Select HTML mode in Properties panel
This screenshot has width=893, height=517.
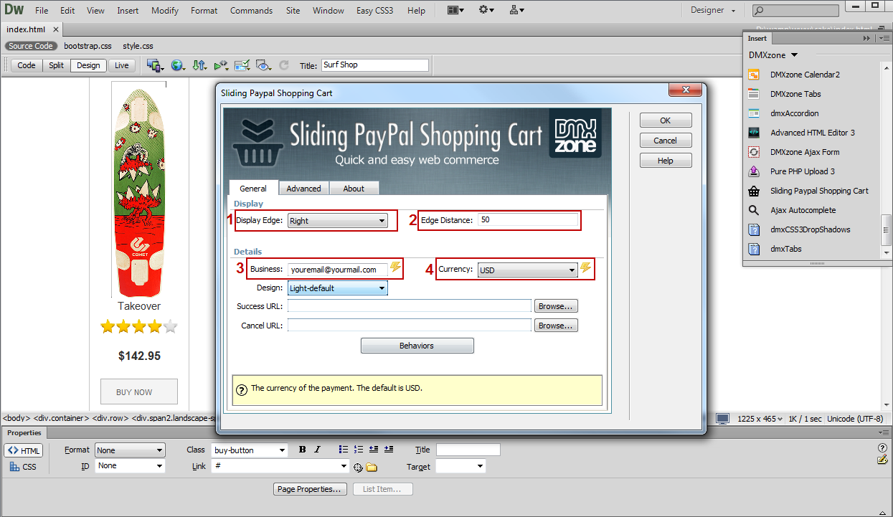(24, 450)
